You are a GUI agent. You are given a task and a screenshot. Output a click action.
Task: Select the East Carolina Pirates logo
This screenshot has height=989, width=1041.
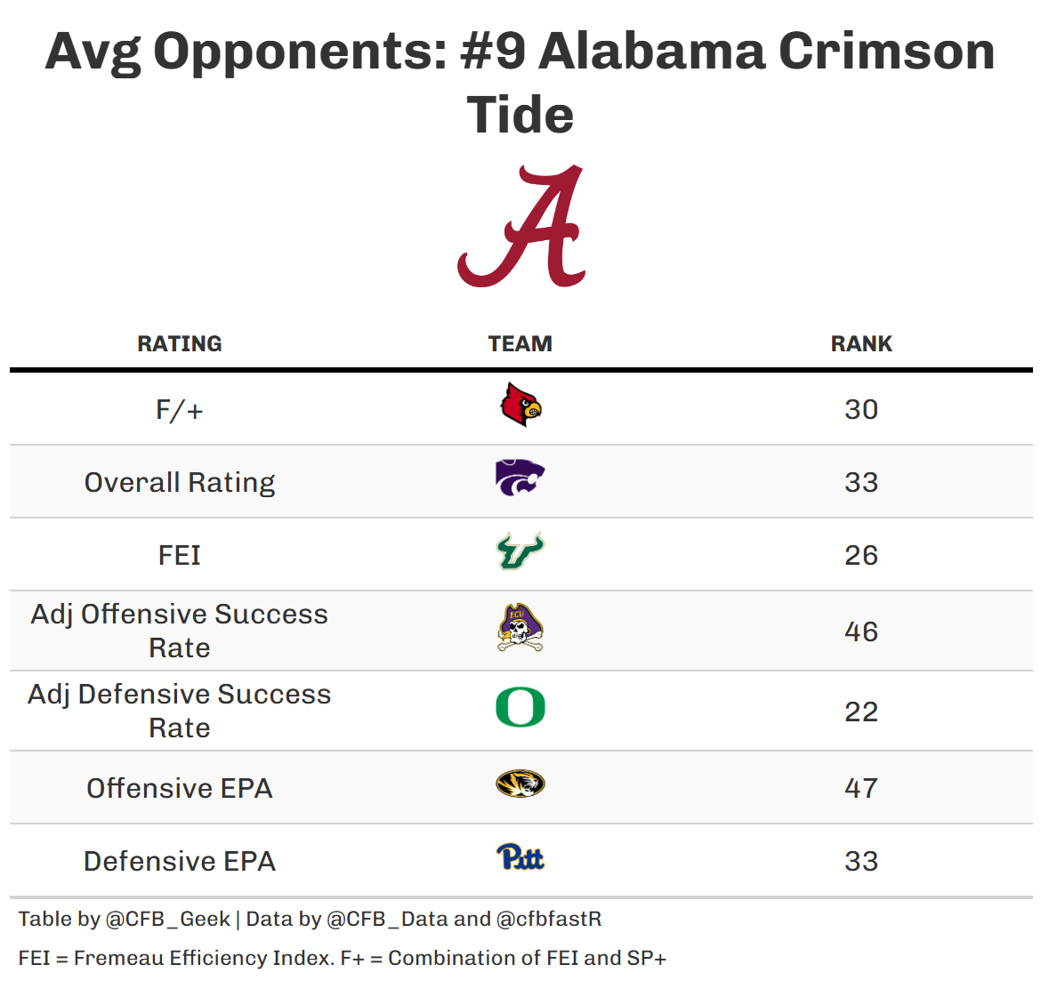pos(520,628)
